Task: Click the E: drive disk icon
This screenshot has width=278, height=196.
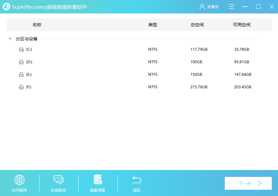Action: (x=21, y=75)
